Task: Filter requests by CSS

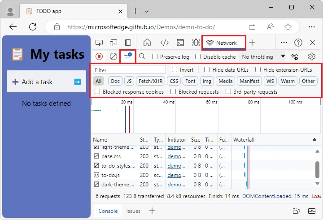Action: coord(174,81)
